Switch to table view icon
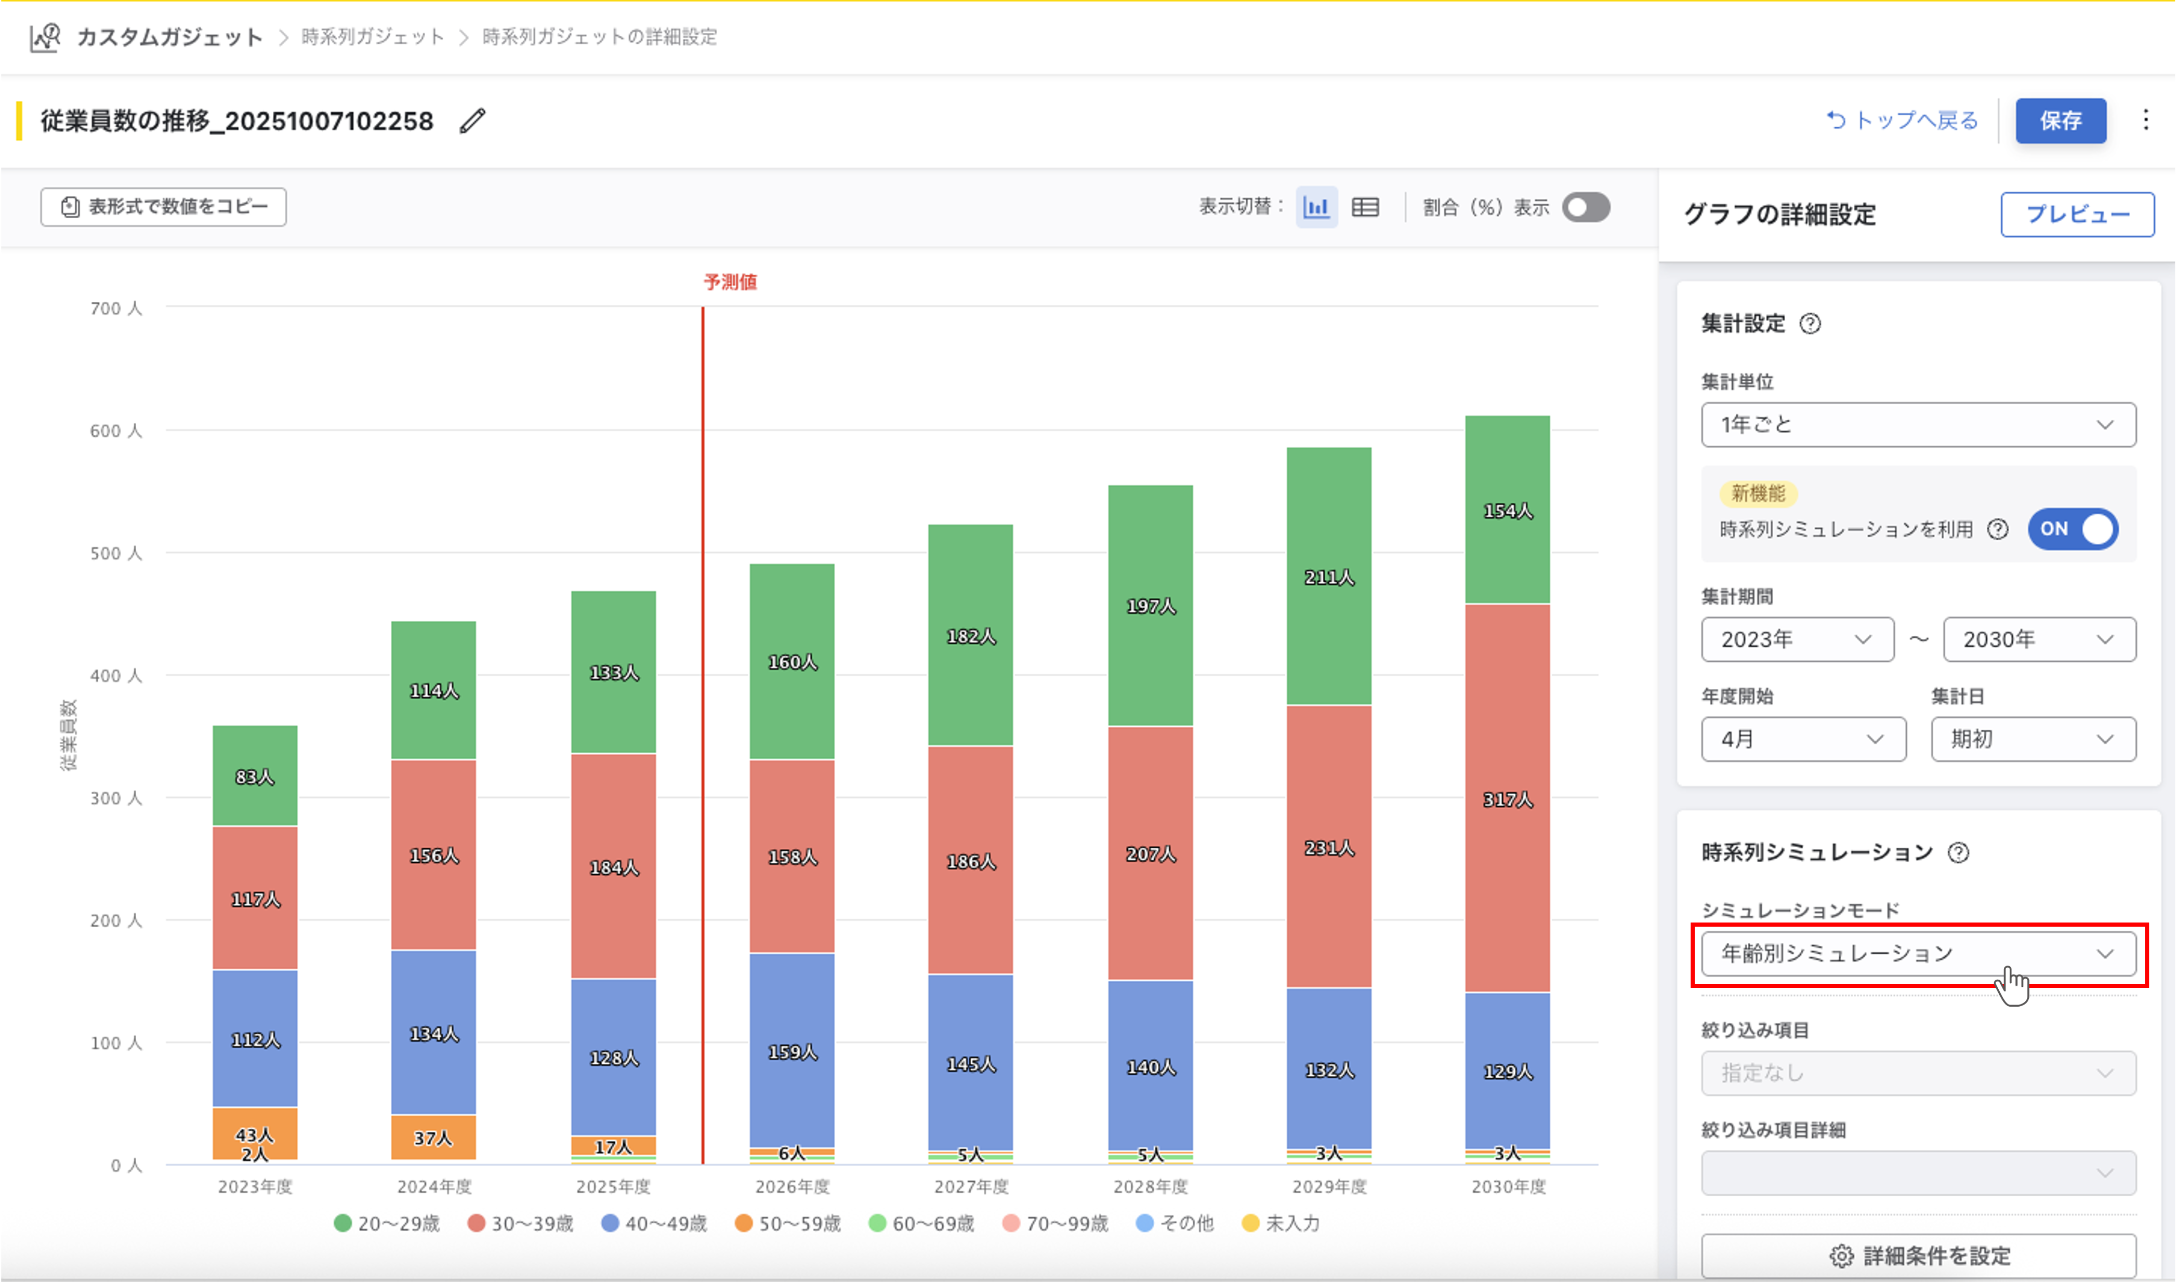This screenshot has width=2177, height=1283. click(x=1366, y=207)
